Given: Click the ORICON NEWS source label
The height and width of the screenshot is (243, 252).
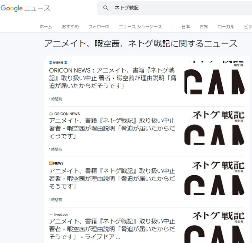Looking at the screenshot, I should (x=67, y=114).
